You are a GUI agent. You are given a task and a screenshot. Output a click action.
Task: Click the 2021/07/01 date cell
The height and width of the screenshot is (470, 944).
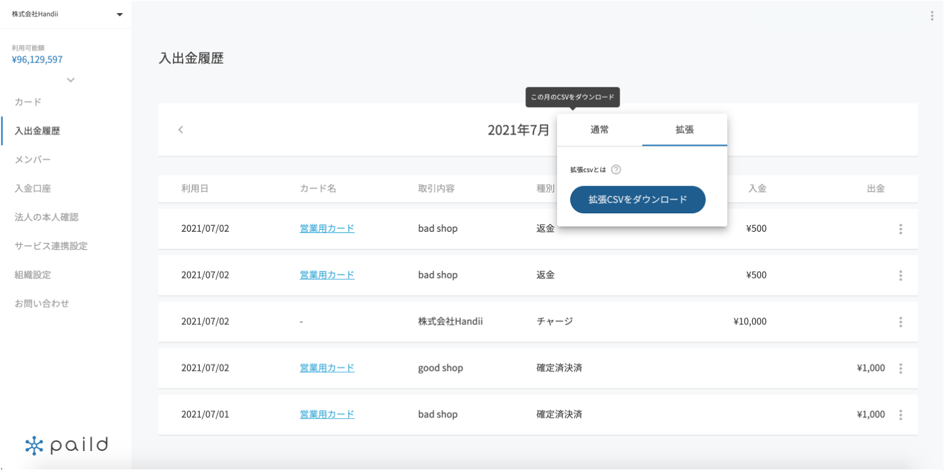point(205,414)
